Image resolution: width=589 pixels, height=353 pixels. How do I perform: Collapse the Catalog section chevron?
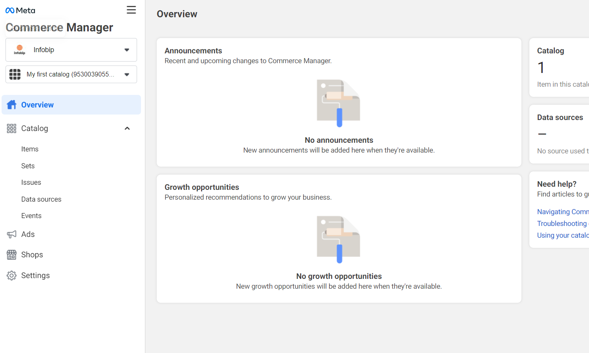(127, 129)
